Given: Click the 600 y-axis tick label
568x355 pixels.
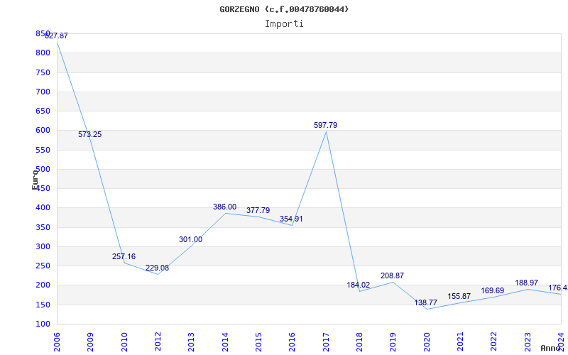Looking at the screenshot, I should click(43, 131).
